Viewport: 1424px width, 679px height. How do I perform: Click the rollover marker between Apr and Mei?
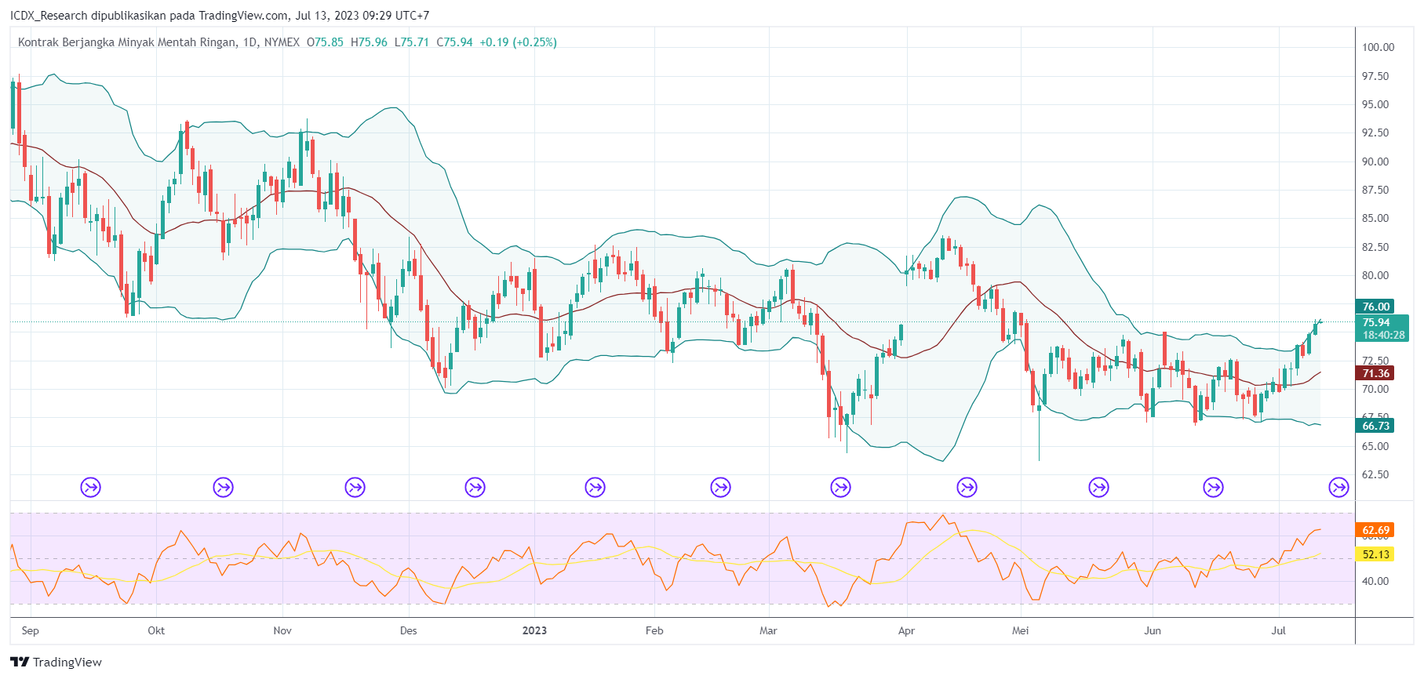967,488
